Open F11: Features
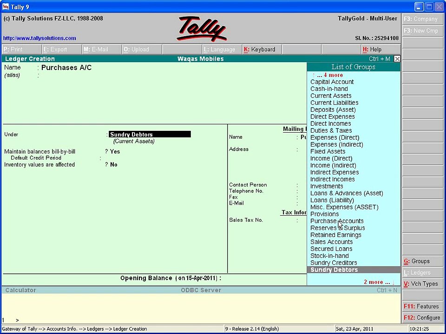Viewport: 446px width, 334px height. 423,307
